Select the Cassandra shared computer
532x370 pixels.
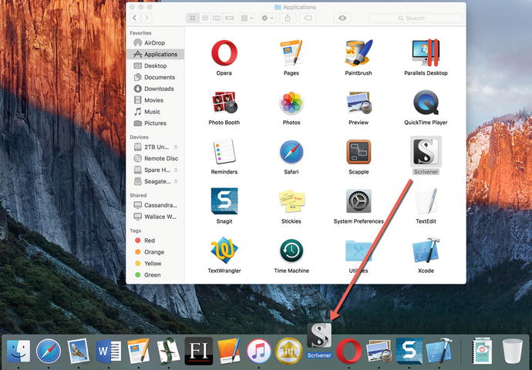click(x=156, y=205)
